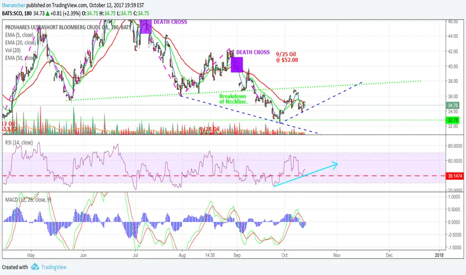The height and width of the screenshot is (275, 466).
Task: Click the 38.00 price axis label
Action: (x=453, y=81)
